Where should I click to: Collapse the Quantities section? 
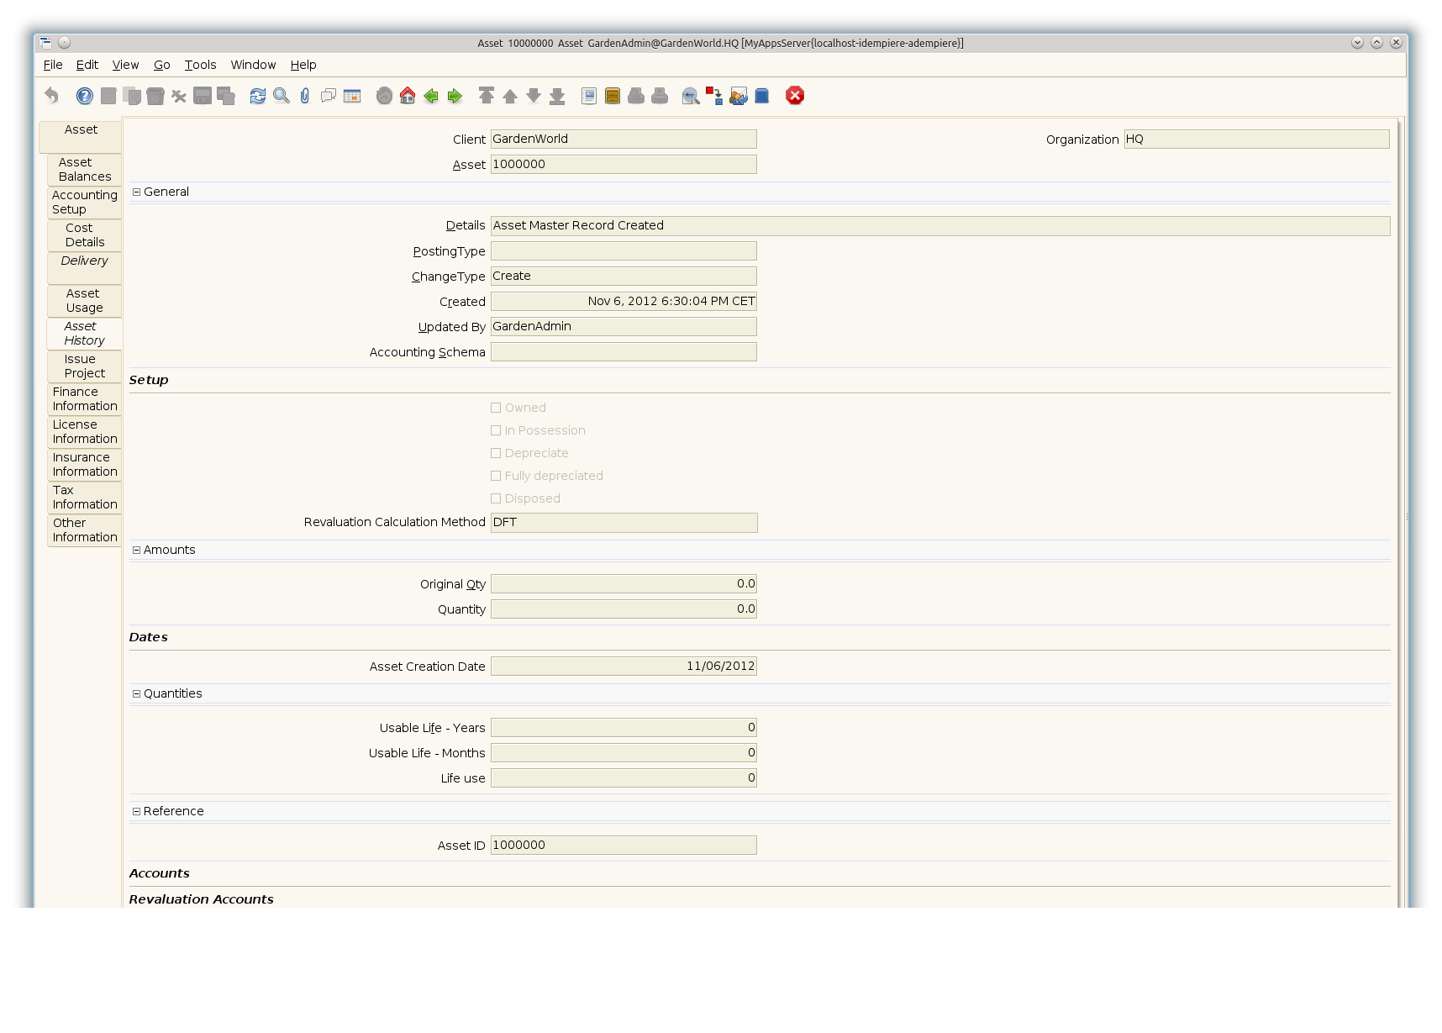[136, 693]
